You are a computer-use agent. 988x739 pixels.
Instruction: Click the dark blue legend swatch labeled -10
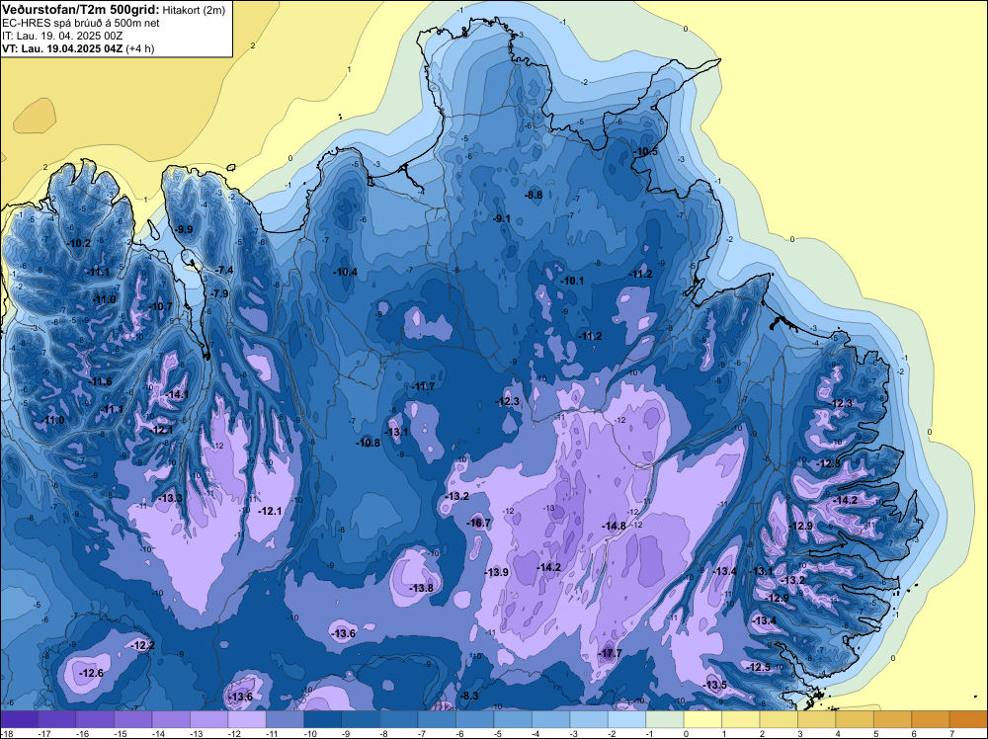pos(323,719)
